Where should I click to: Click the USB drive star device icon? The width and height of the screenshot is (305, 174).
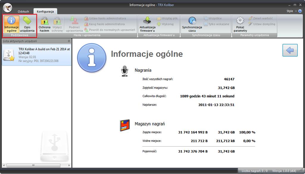pyautogui.click(x=9, y=55)
